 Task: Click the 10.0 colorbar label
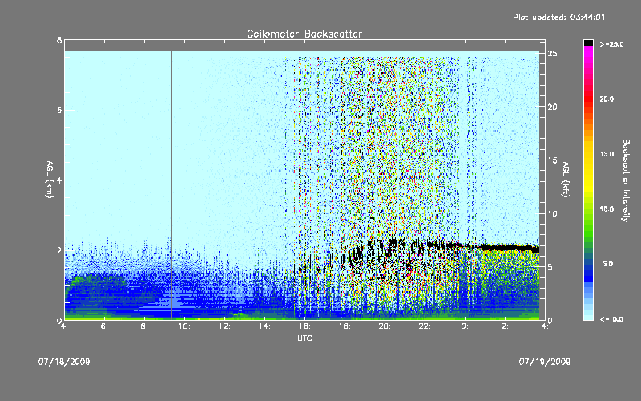(607, 209)
